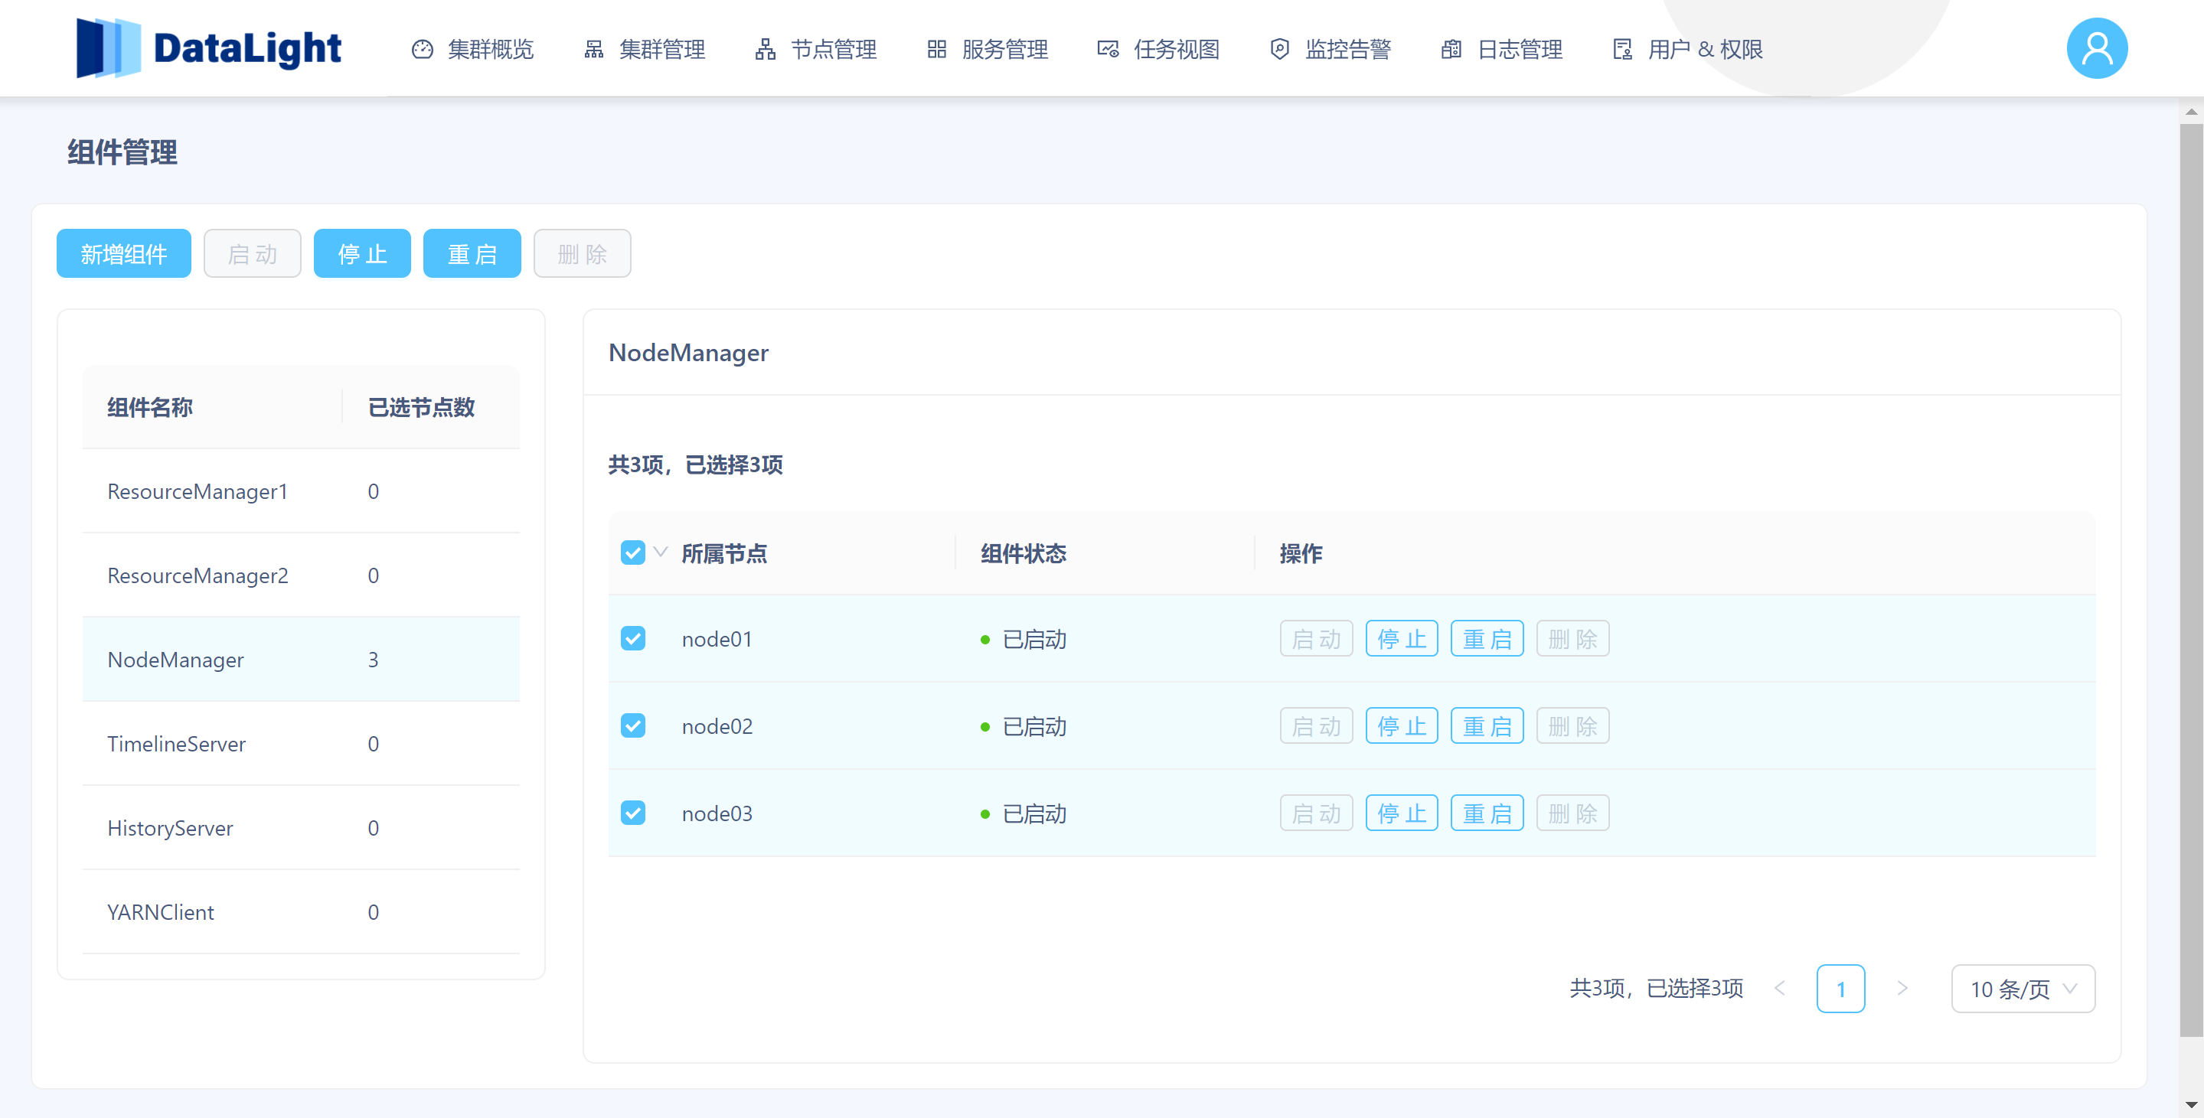Click the grid icon beside 服务管理
2204x1118 pixels.
(x=937, y=50)
